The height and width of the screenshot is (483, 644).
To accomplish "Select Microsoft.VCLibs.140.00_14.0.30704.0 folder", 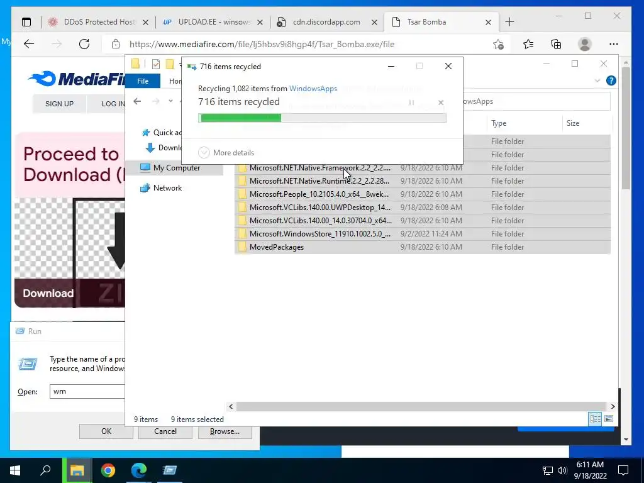I will [422, 220].
